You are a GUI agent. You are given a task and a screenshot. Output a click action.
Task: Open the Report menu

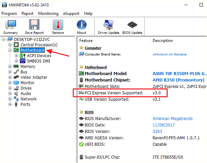[x=27, y=14]
